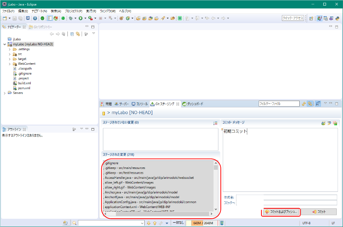Collapse the myLabo project tree
This screenshot has width=343, height=227.
click(x=5, y=44)
